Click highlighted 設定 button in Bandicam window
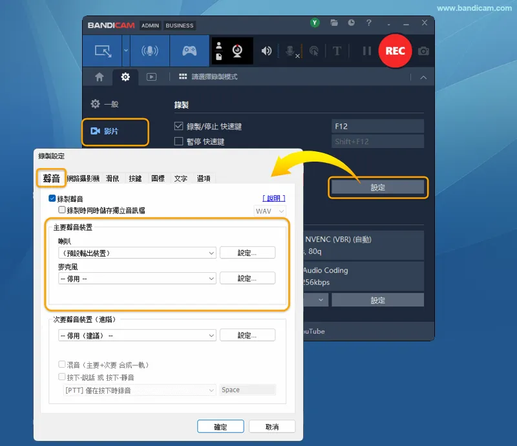The image size is (517, 446). tap(377, 187)
